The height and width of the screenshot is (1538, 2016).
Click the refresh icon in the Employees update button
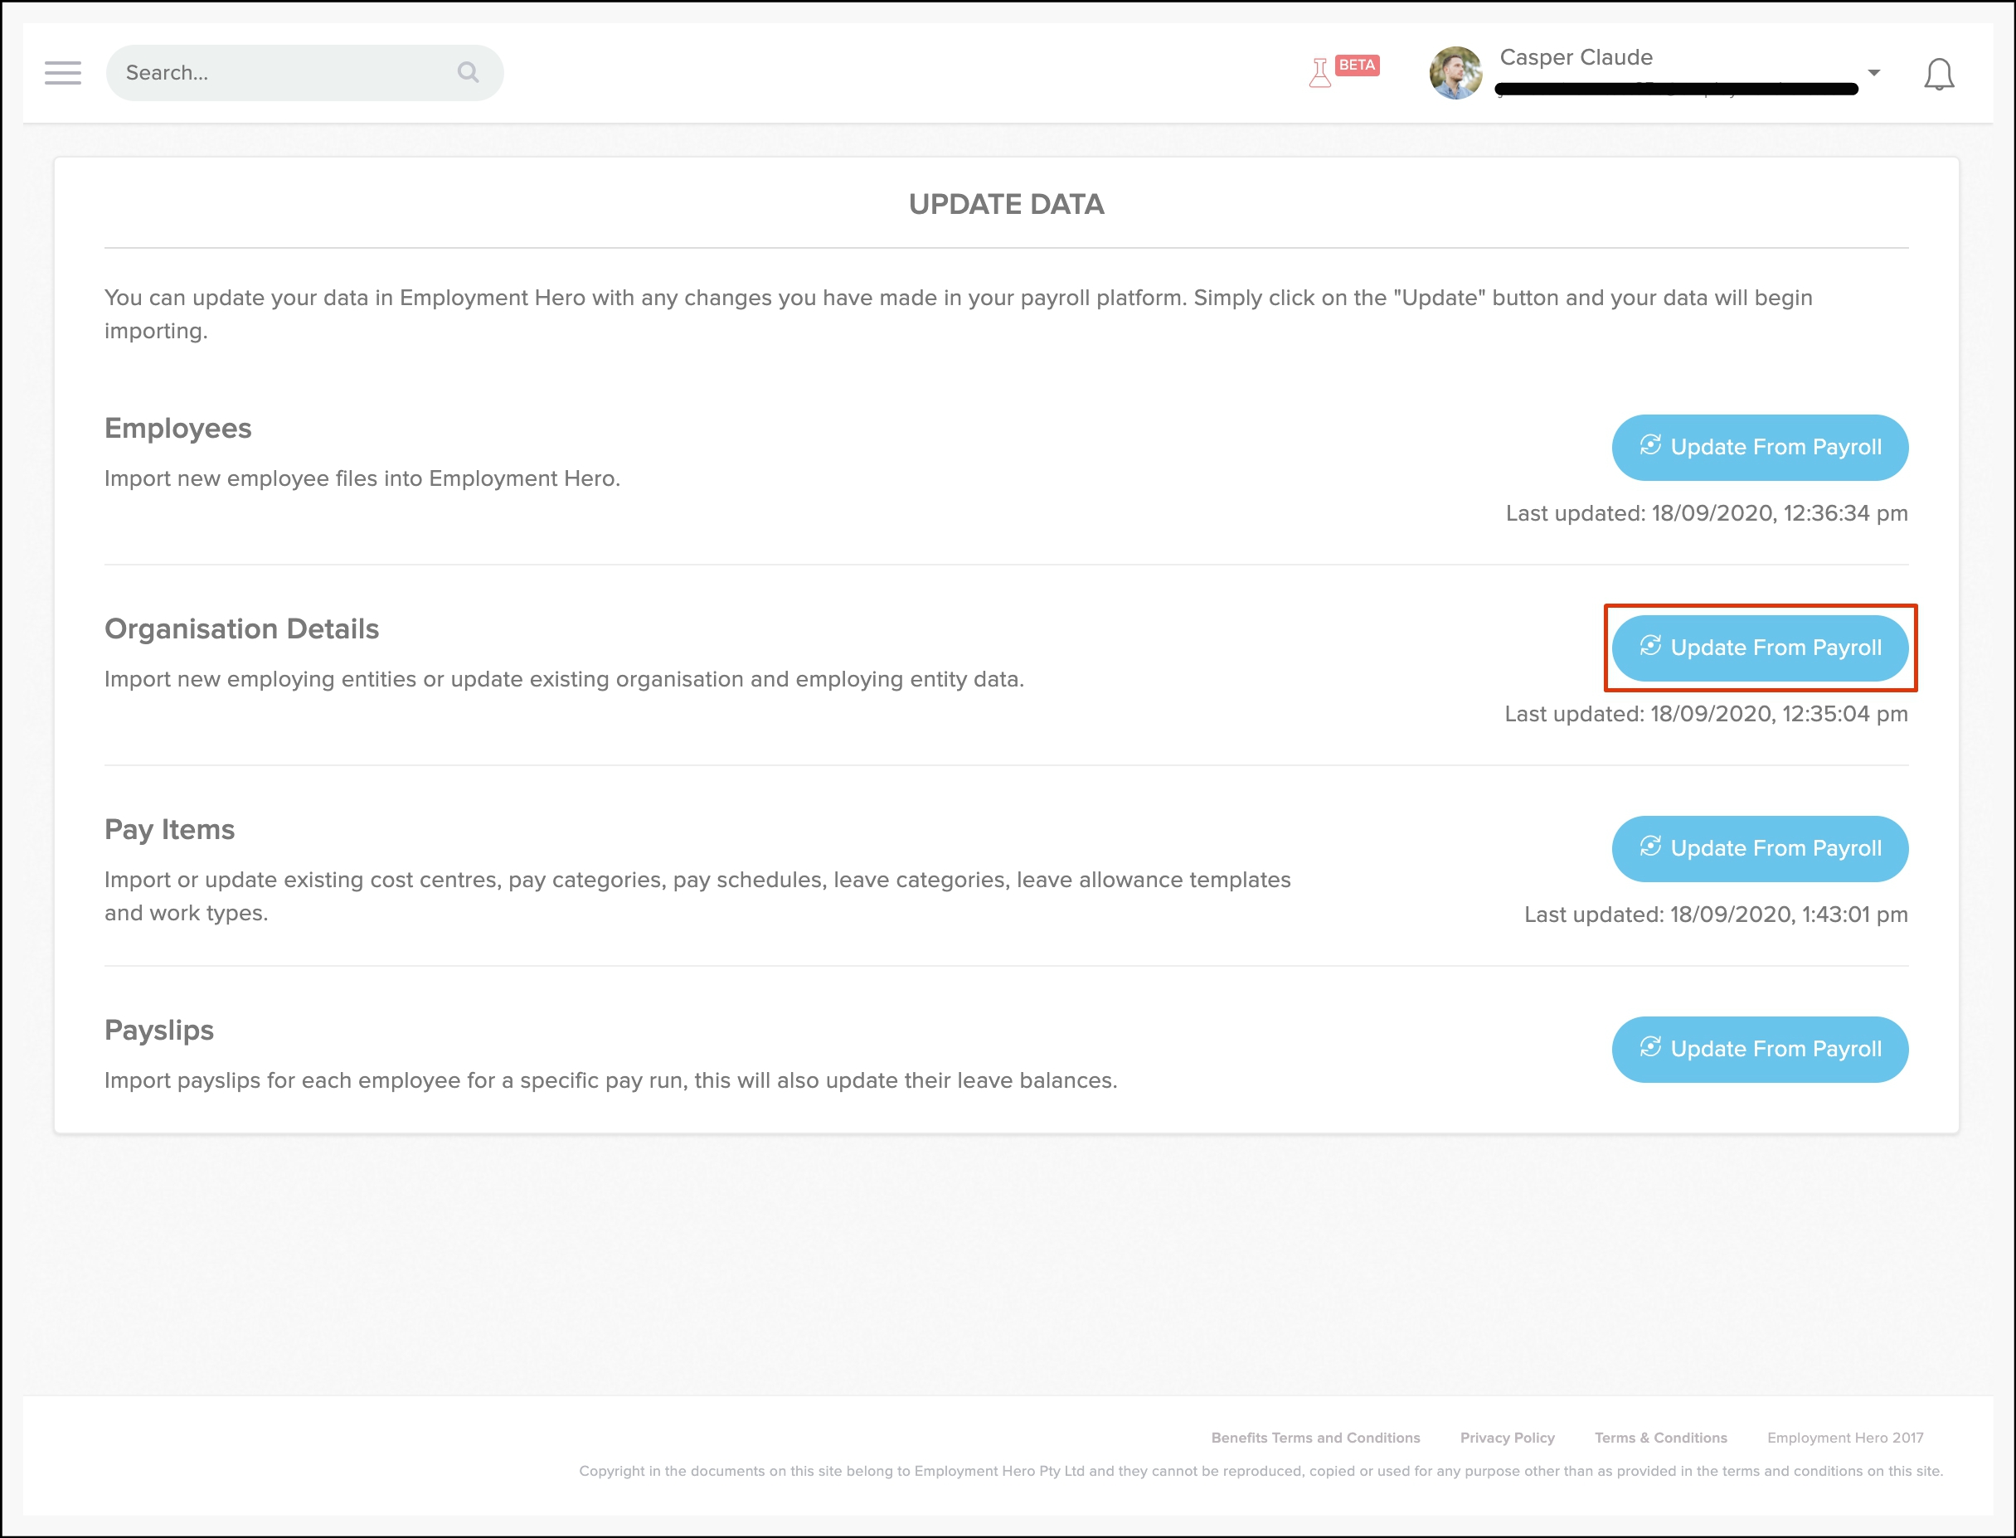pos(1649,445)
